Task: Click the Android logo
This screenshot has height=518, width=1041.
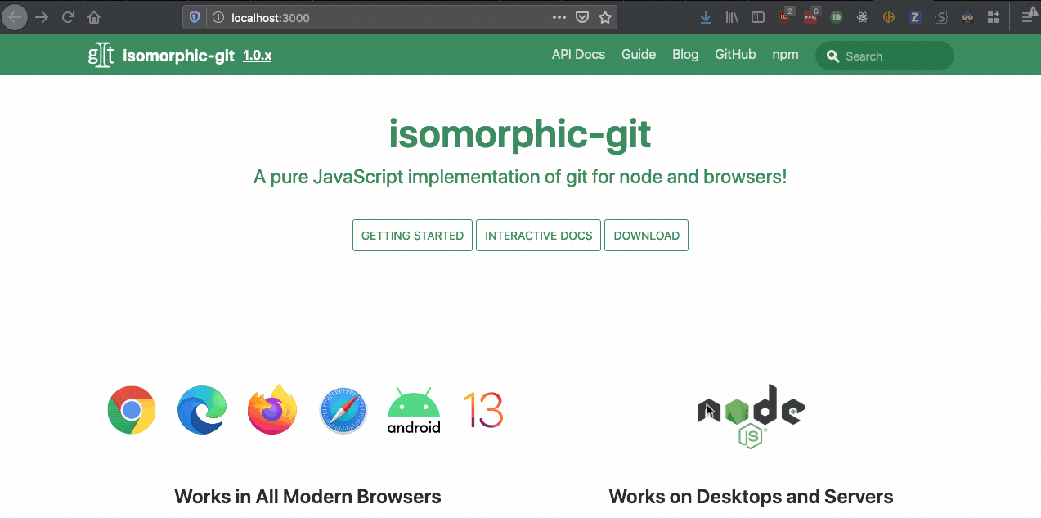Action: click(x=414, y=410)
